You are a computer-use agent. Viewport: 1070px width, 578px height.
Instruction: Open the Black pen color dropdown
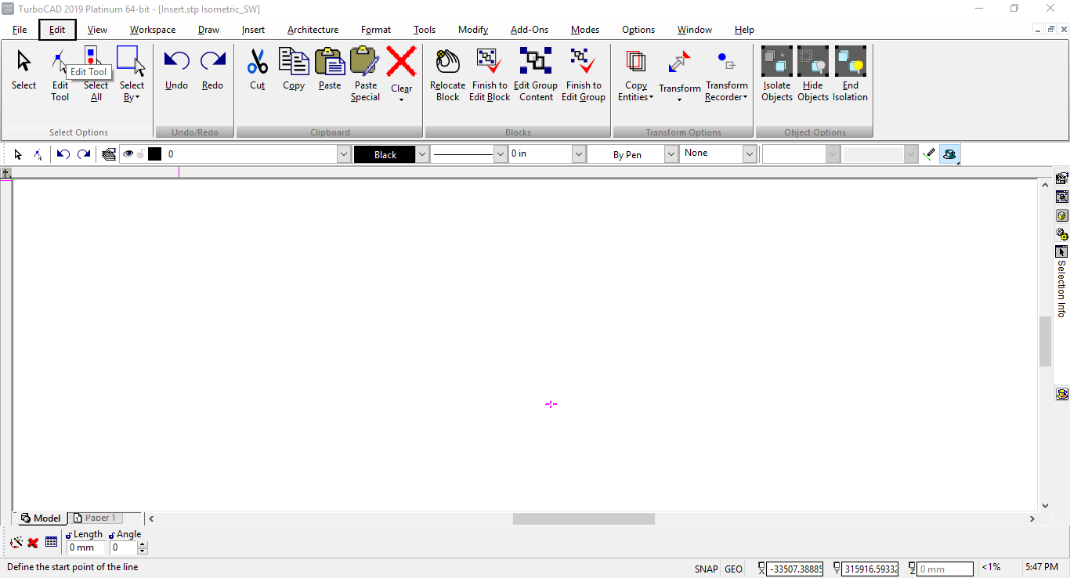[422, 154]
